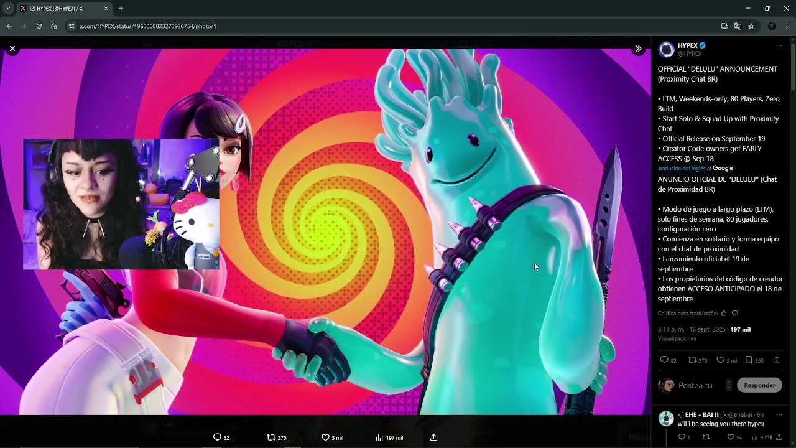View site information icon in address bar

point(72,26)
